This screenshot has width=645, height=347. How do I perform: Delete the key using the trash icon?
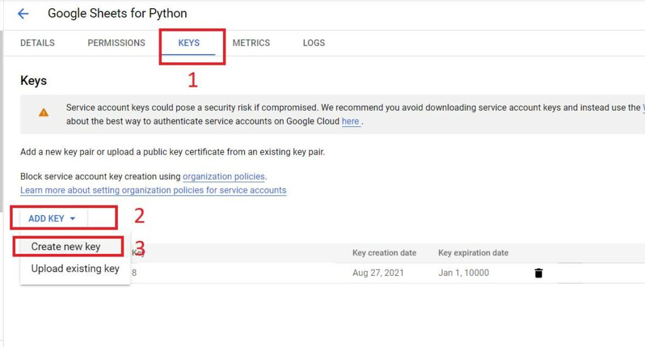coord(539,273)
